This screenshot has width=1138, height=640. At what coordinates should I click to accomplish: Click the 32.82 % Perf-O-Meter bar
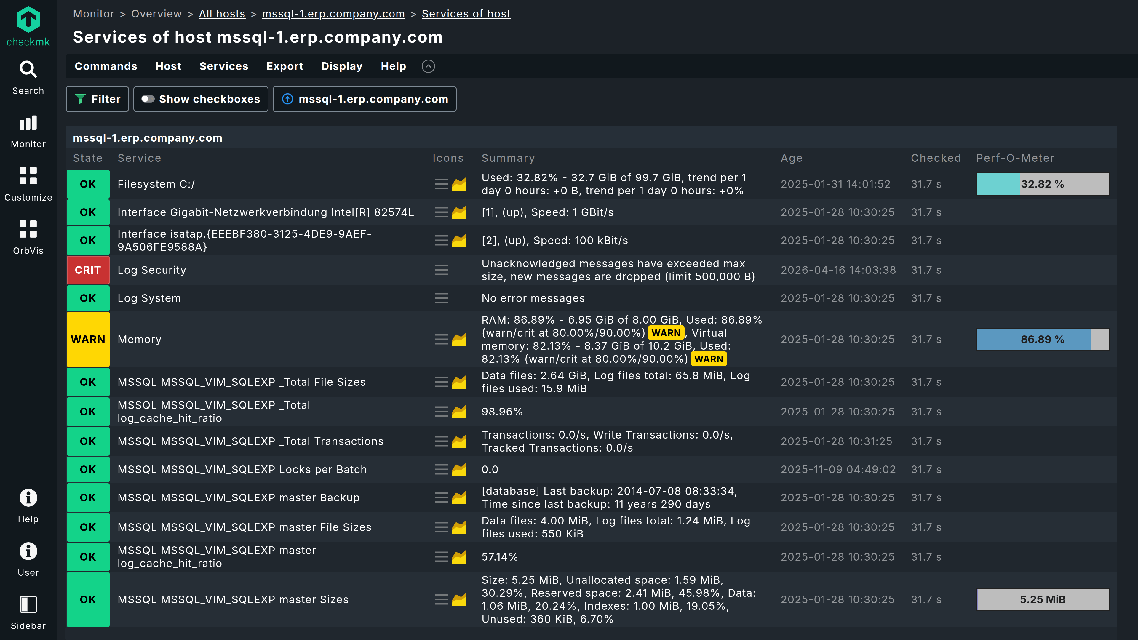1043,184
